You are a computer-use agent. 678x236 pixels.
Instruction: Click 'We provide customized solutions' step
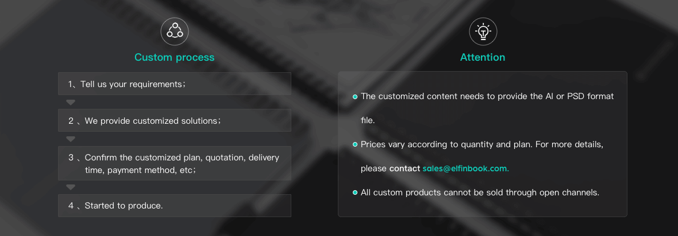[x=174, y=121]
